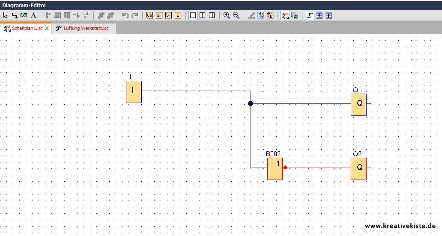Select single window view layout

click(x=193, y=15)
